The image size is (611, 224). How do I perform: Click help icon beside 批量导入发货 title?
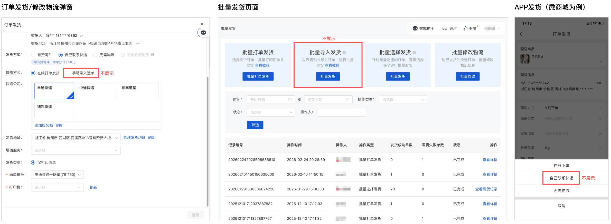pos(344,53)
